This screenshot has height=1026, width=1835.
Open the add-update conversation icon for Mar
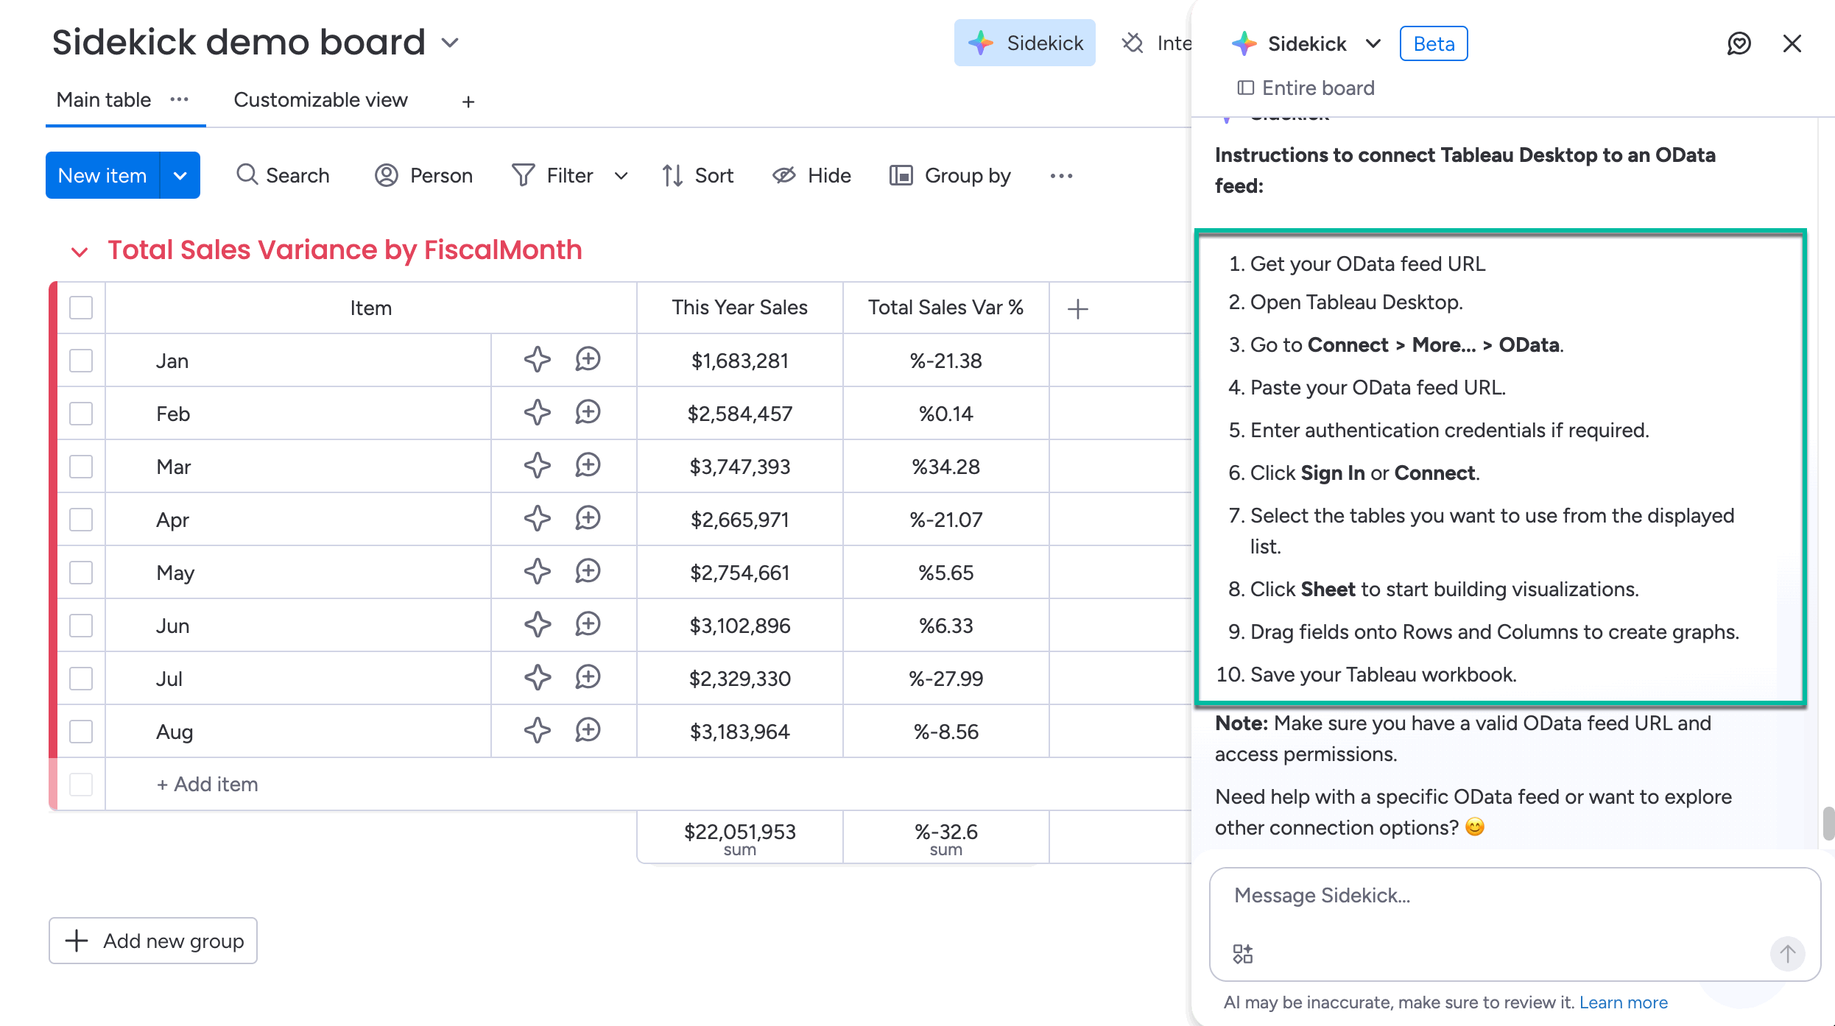click(x=588, y=466)
